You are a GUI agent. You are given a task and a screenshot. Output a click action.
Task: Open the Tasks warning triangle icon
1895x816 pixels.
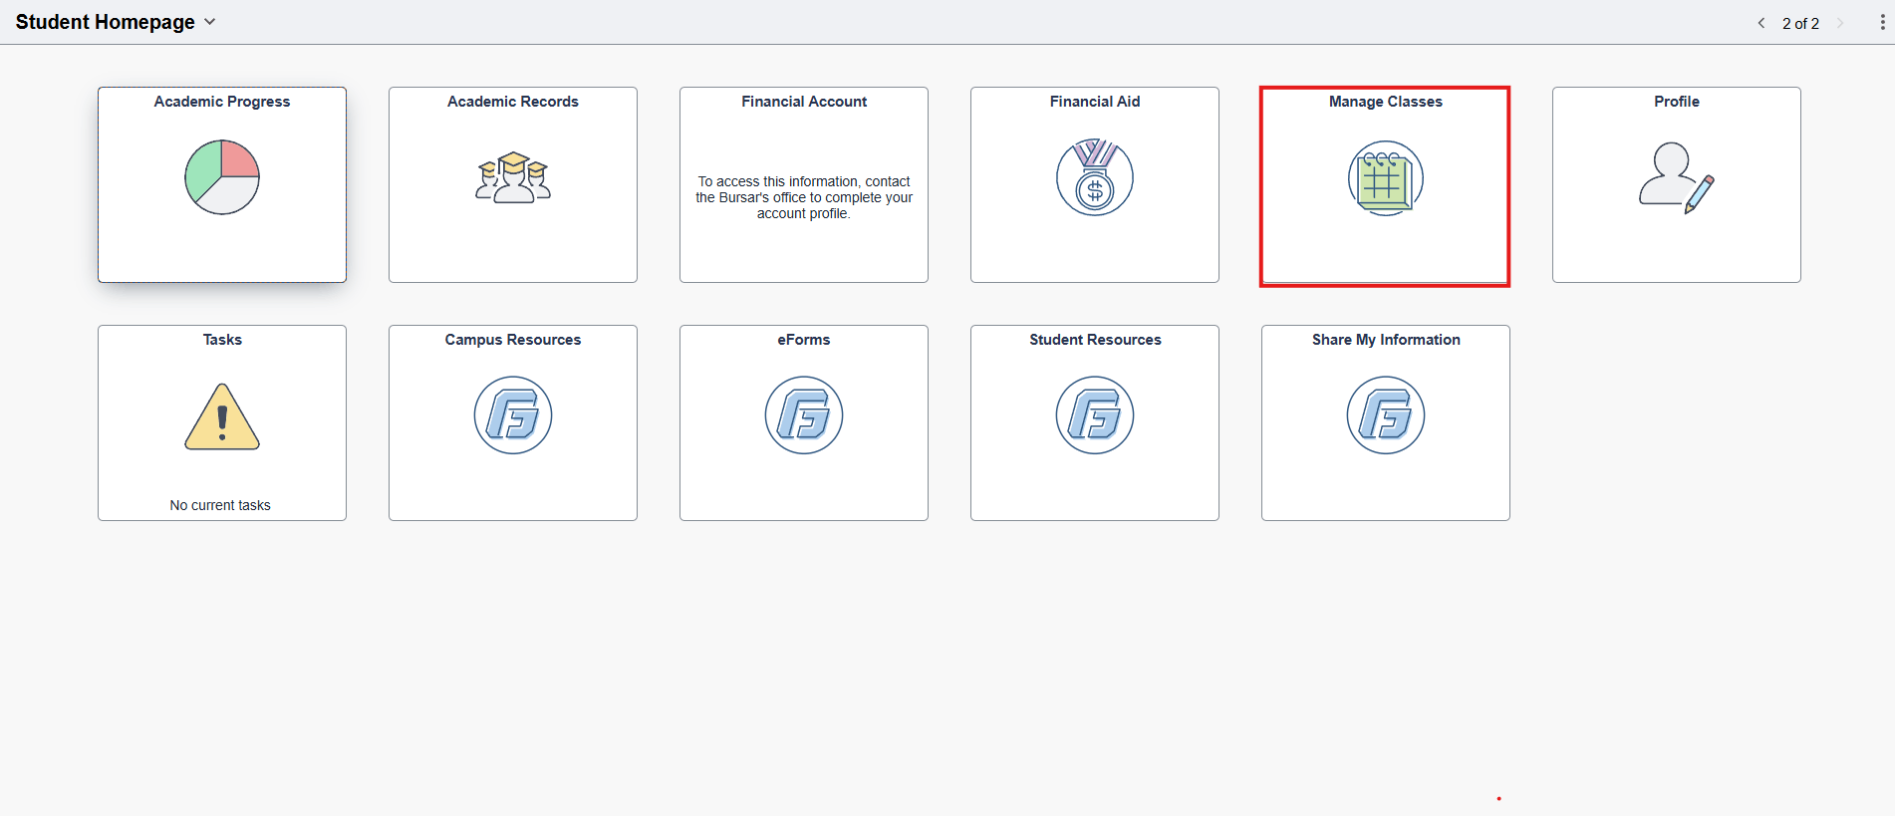point(222,416)
